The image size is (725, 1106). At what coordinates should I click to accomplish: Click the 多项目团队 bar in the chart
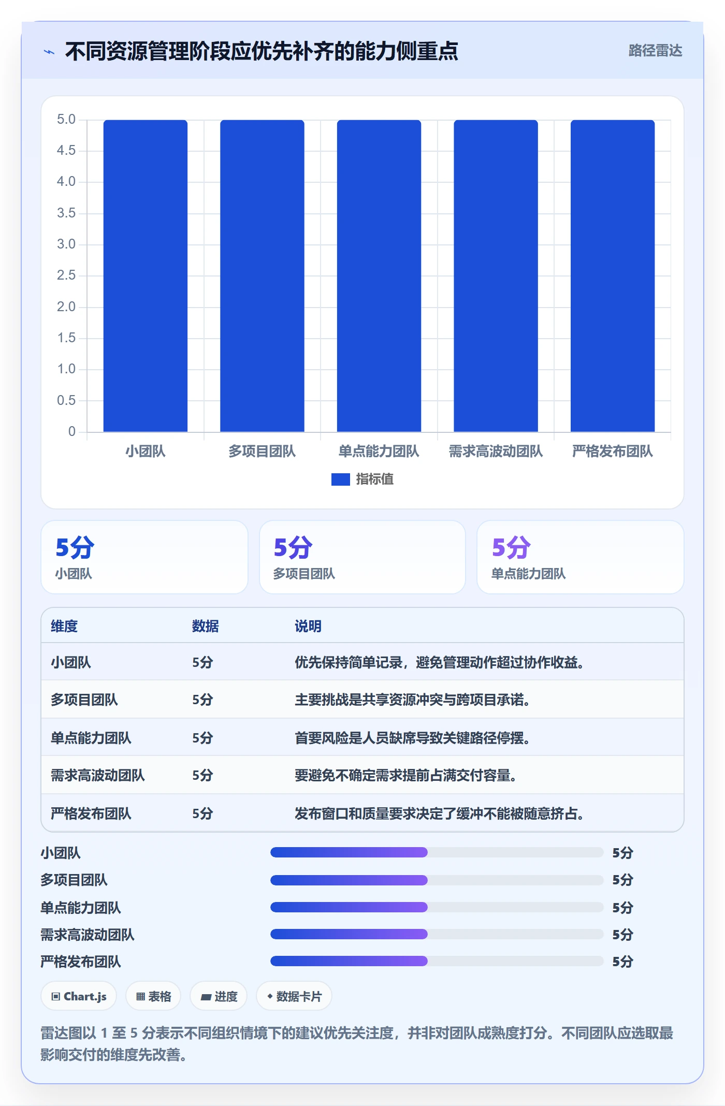pyautogui.click(x=262, y=275)
